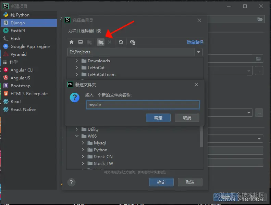
Task: Expand the LeHoCatTeam folder
Action: 77,74
